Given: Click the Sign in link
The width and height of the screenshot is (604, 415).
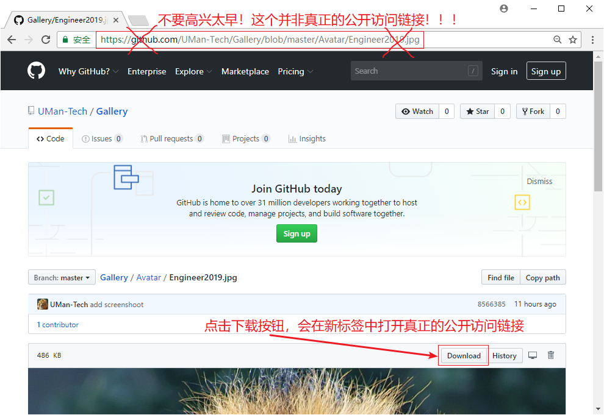Looking at the screenshot, I should (504, 71).
